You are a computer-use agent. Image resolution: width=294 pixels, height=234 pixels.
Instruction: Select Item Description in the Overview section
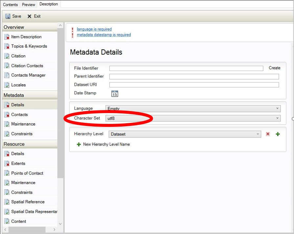click(x=25, y=36)
